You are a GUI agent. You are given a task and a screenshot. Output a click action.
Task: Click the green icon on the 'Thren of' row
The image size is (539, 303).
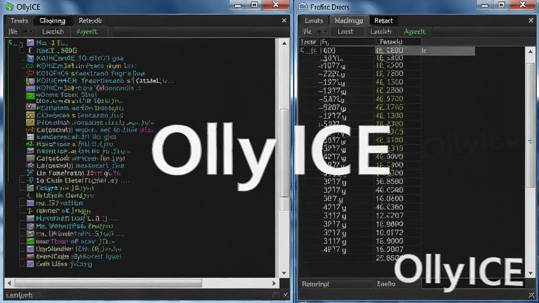pos(30,241)
